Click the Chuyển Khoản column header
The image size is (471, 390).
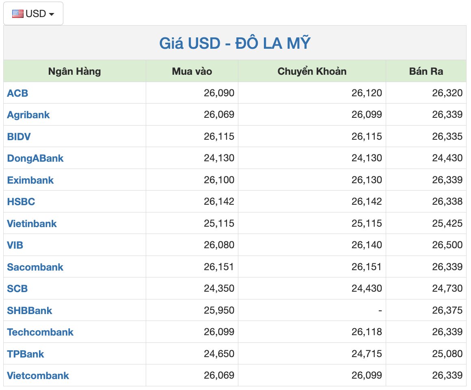pyautogui.click(x=312, y=71)
